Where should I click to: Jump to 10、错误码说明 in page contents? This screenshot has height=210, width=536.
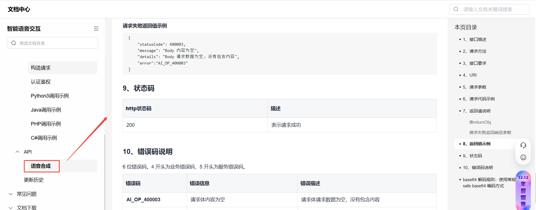(x=478, y=167)
